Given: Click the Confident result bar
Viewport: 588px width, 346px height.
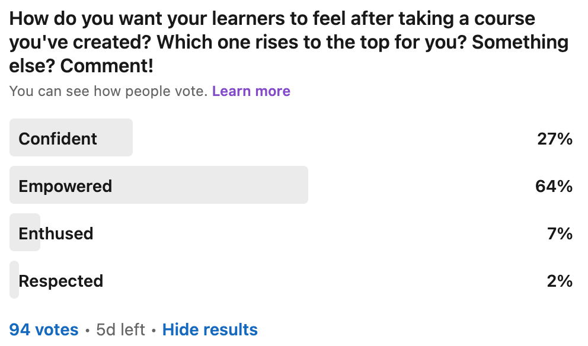Looking at the screenshot, I should 71,137.
